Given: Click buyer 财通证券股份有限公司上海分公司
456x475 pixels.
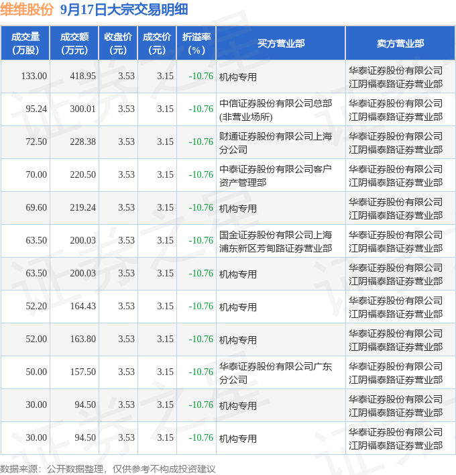Looking at the screenshot, I should [276, 143].
